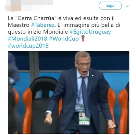The height and width of the screenshot is (135, 136).
Task: Open the tweet options chevron menu
Action: click(x=127, y=6)
